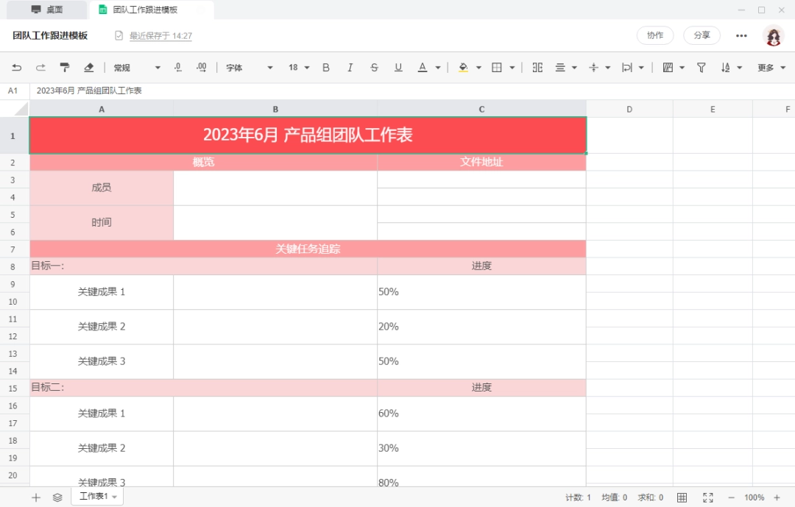Screen dimensions: 795x507
Task: Select the Undo icon
Action: click(16, 67)
